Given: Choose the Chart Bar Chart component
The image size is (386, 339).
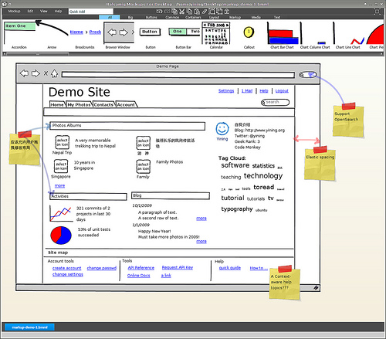Looking at the screenshot, I should point(283,33).
